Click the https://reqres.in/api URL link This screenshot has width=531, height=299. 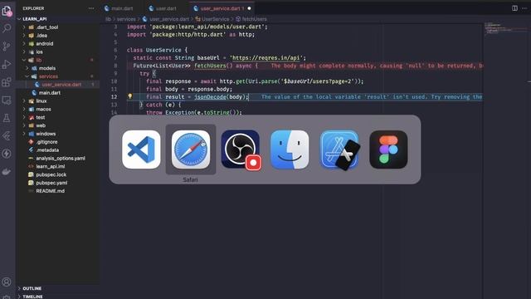[x=265, y=58]
